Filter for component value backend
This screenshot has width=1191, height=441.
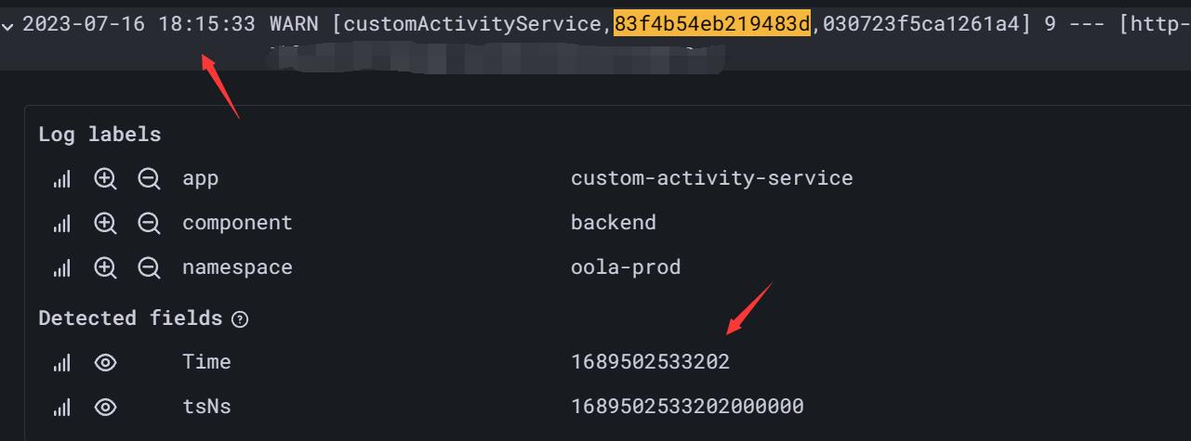[x=105, y=223]
